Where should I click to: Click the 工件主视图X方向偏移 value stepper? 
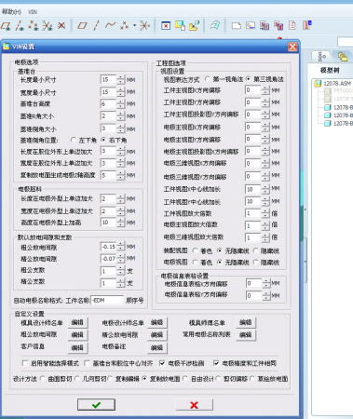point(265,90)
